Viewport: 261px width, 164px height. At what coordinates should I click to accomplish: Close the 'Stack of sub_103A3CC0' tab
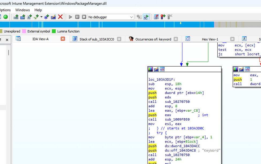[119, 39]
